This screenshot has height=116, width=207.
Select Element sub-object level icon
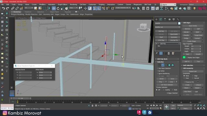(172, 65)
